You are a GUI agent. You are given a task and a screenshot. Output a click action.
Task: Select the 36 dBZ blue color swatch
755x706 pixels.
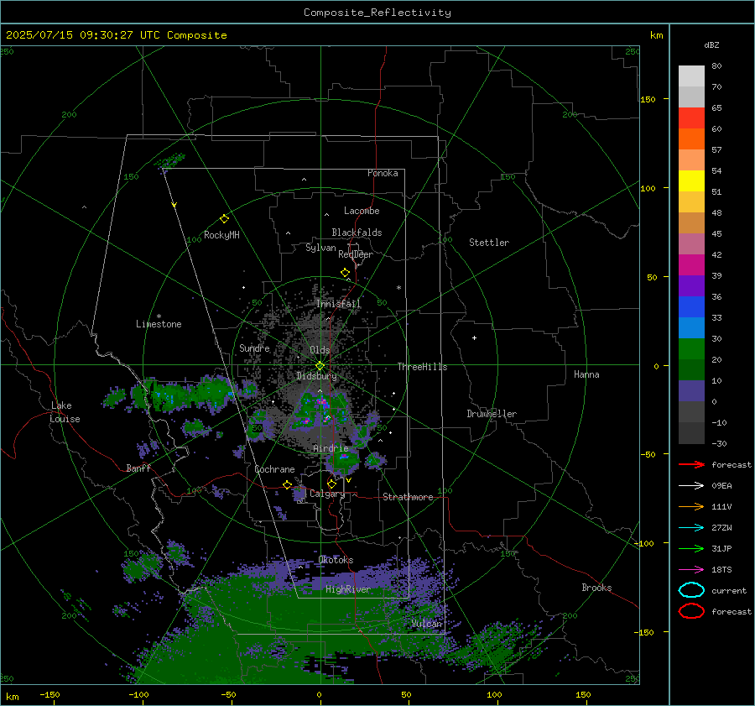point(691,306)
